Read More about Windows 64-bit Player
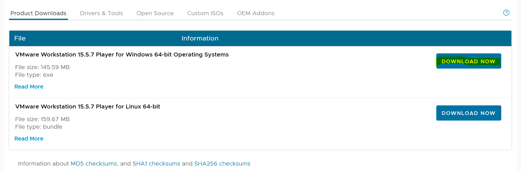The image size is (521, 172). click(x=29, y=87)
